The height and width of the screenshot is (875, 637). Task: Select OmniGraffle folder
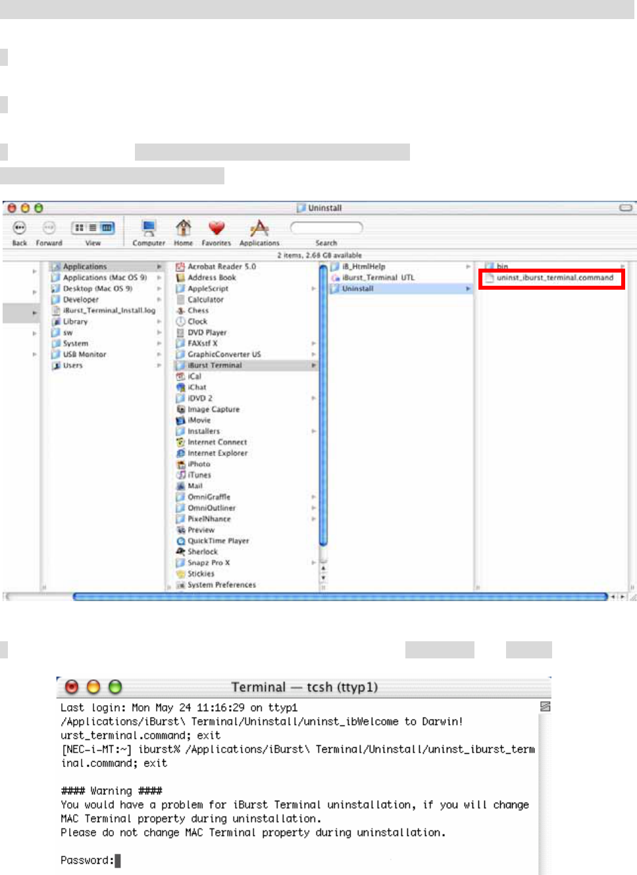(246, 497)
